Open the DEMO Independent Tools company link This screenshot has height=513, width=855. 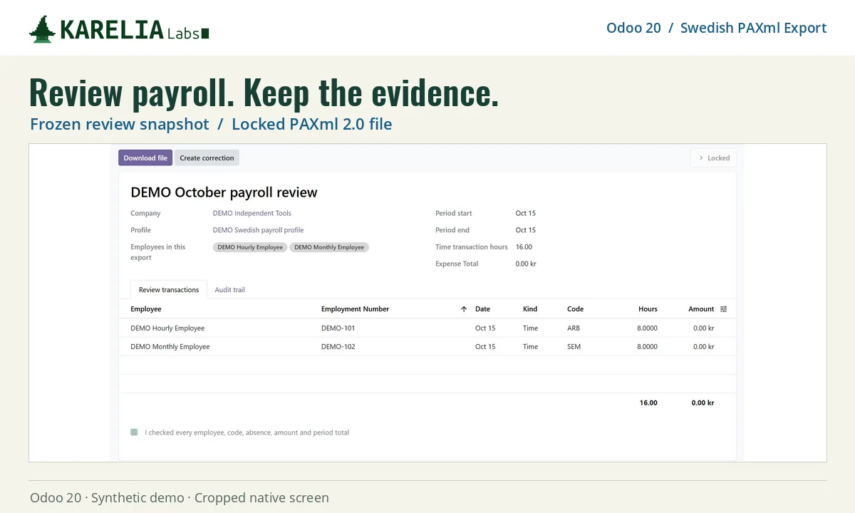click(x=252, y=213)
